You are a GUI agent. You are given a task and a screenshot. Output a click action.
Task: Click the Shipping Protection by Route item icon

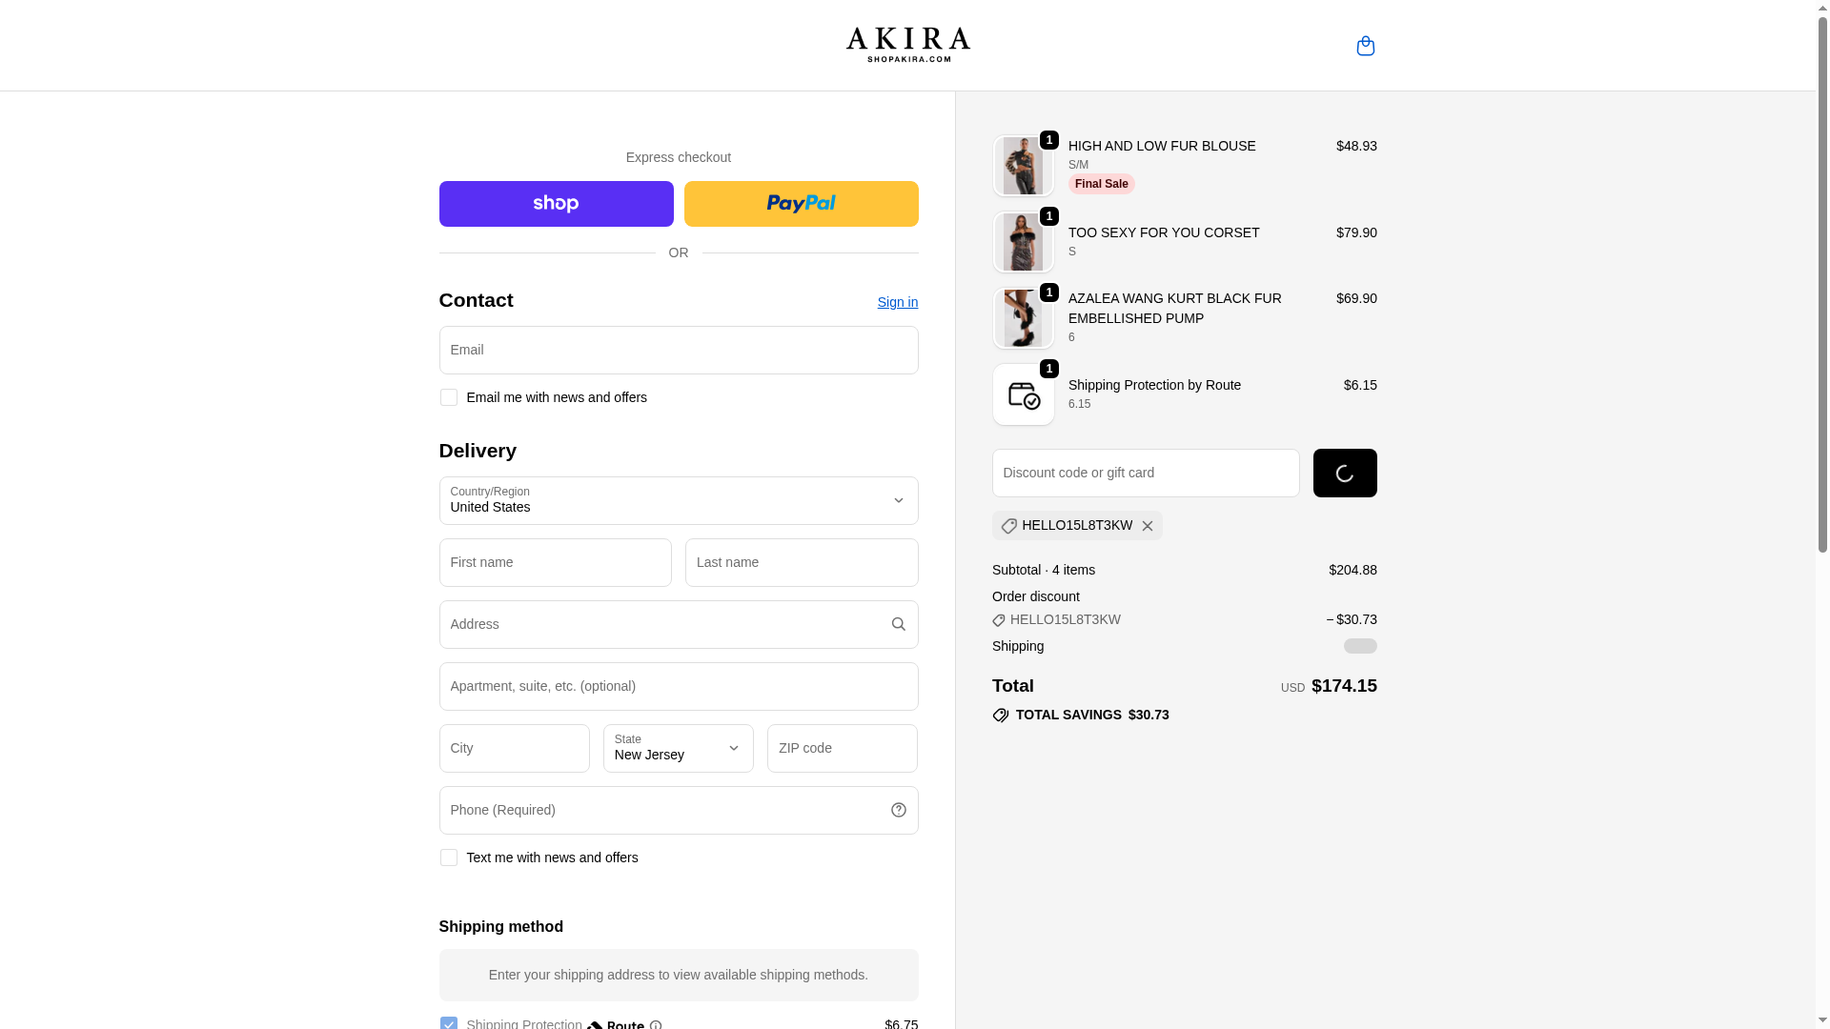click(x=1023, y=394)
